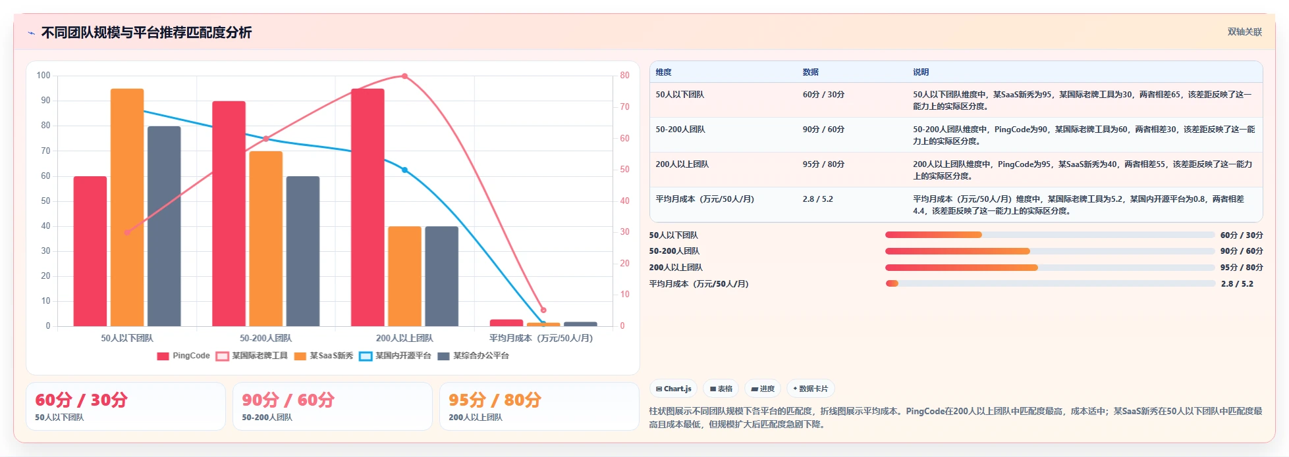The image size is (1289, 457).
Task: Click the red PingCode bar for 50-200人团队
Action: tap(229, 214)
